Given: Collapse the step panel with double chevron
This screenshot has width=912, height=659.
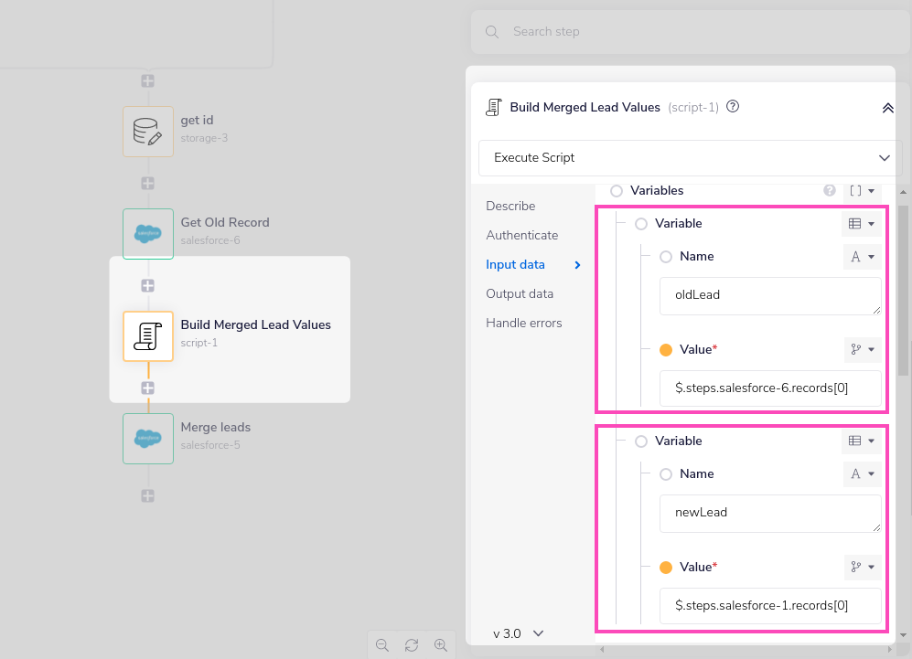Looking at the screenshot, I should [x=886, y=108].
